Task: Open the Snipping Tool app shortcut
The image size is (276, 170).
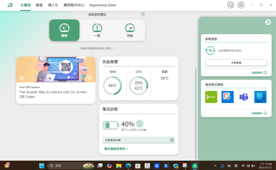Action: 227,97
